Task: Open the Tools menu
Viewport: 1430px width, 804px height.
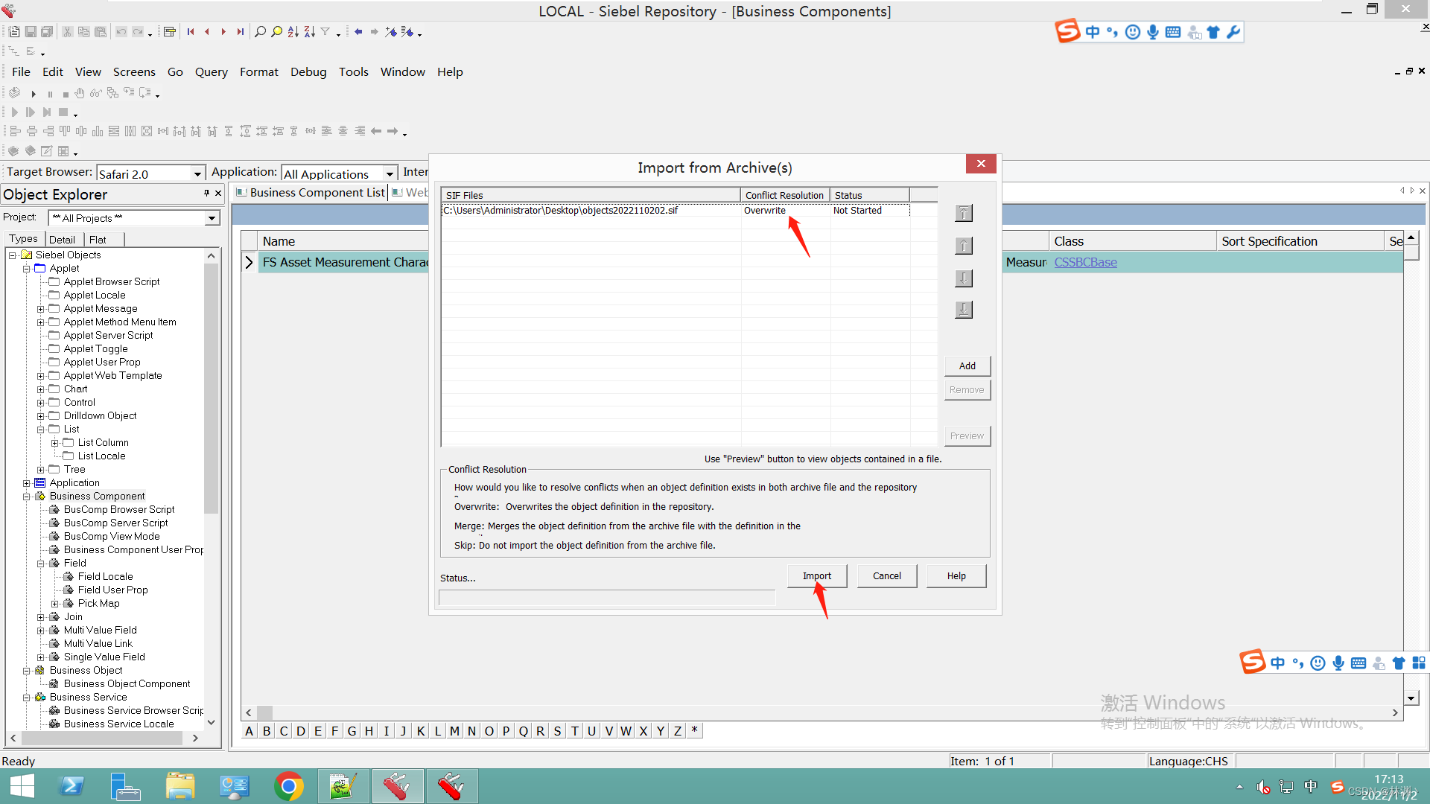Action: point(353,72)
